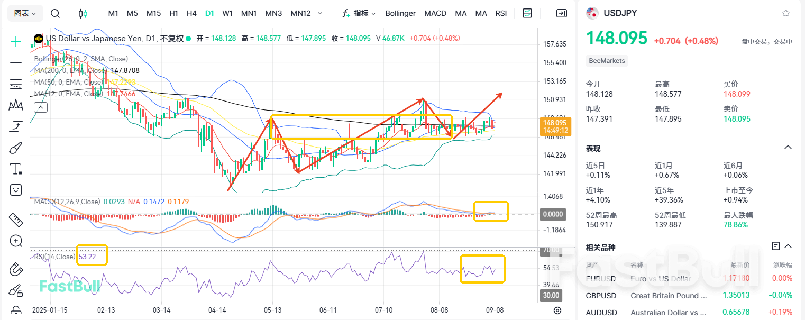Viewport: 805px width, 320px height.
Task: Change candlestick chart style icon
Action: (83, 13)
